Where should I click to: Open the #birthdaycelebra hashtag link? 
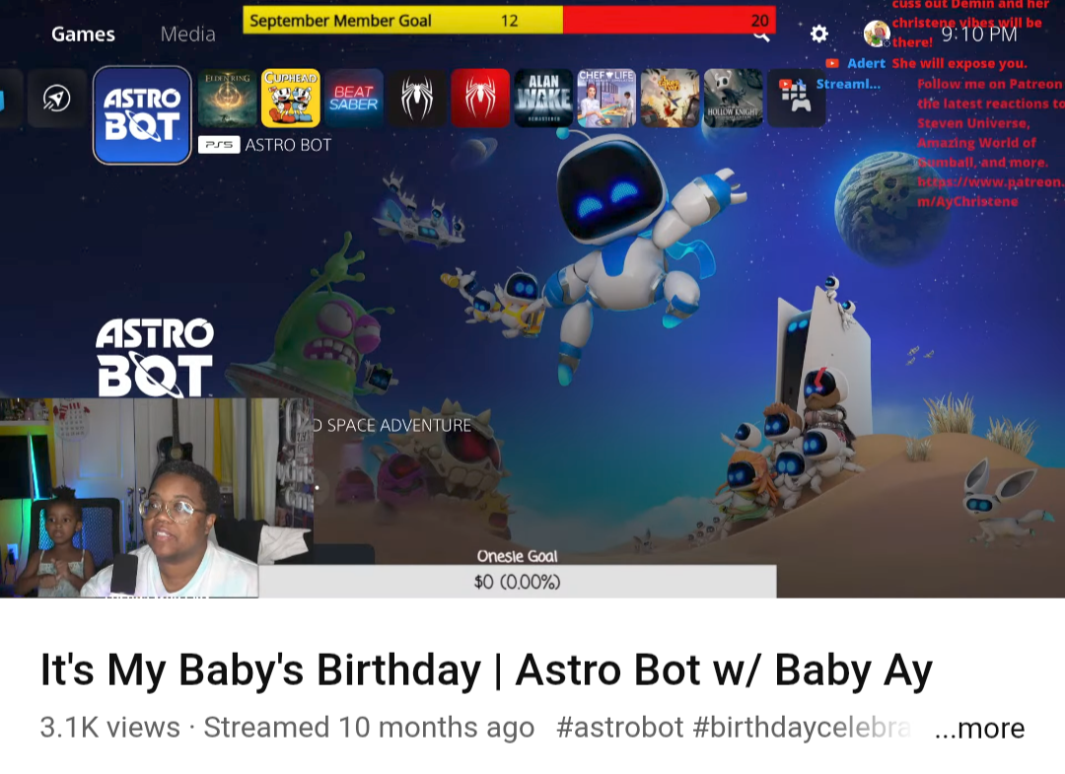click(x=802, y=727)
